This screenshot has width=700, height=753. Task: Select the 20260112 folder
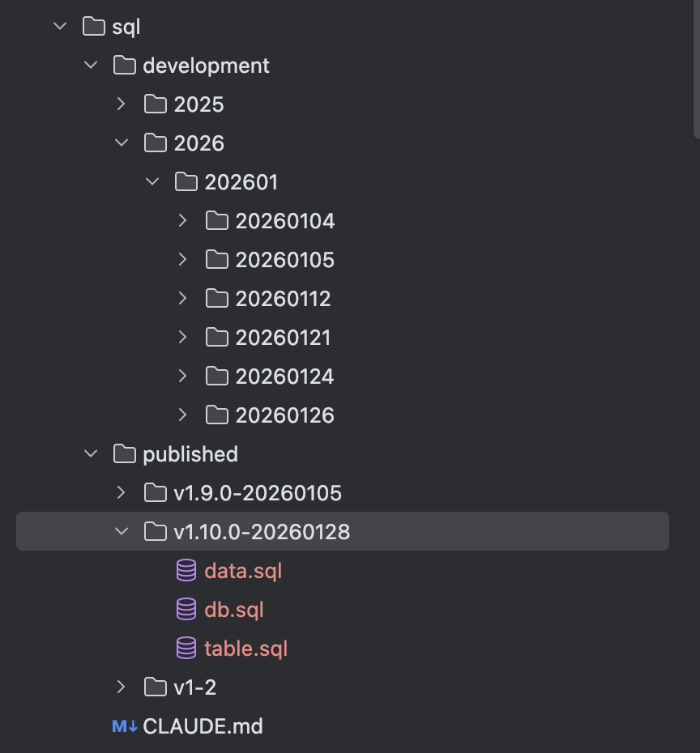coord(283,299)
